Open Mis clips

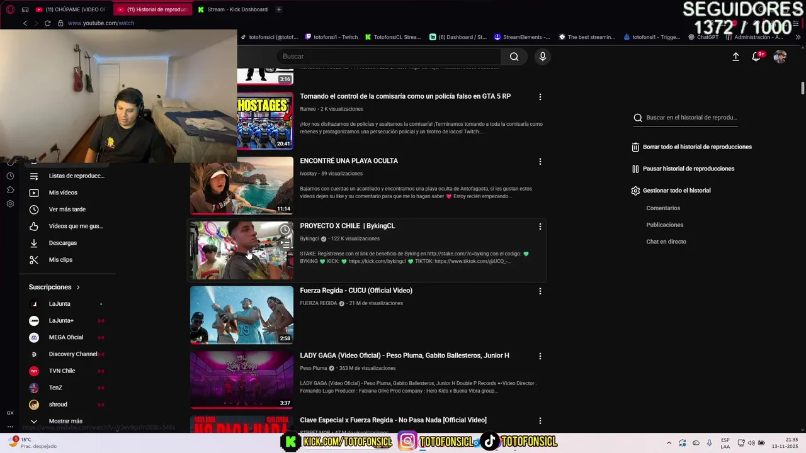click(67, 260)
